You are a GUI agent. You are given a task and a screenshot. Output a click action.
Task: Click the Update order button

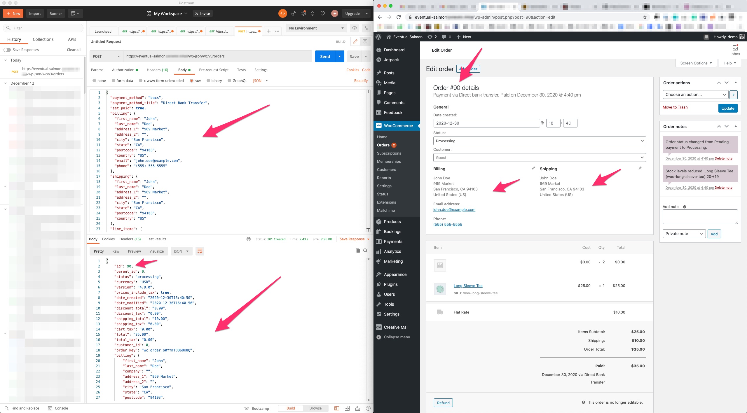point(728,108)
